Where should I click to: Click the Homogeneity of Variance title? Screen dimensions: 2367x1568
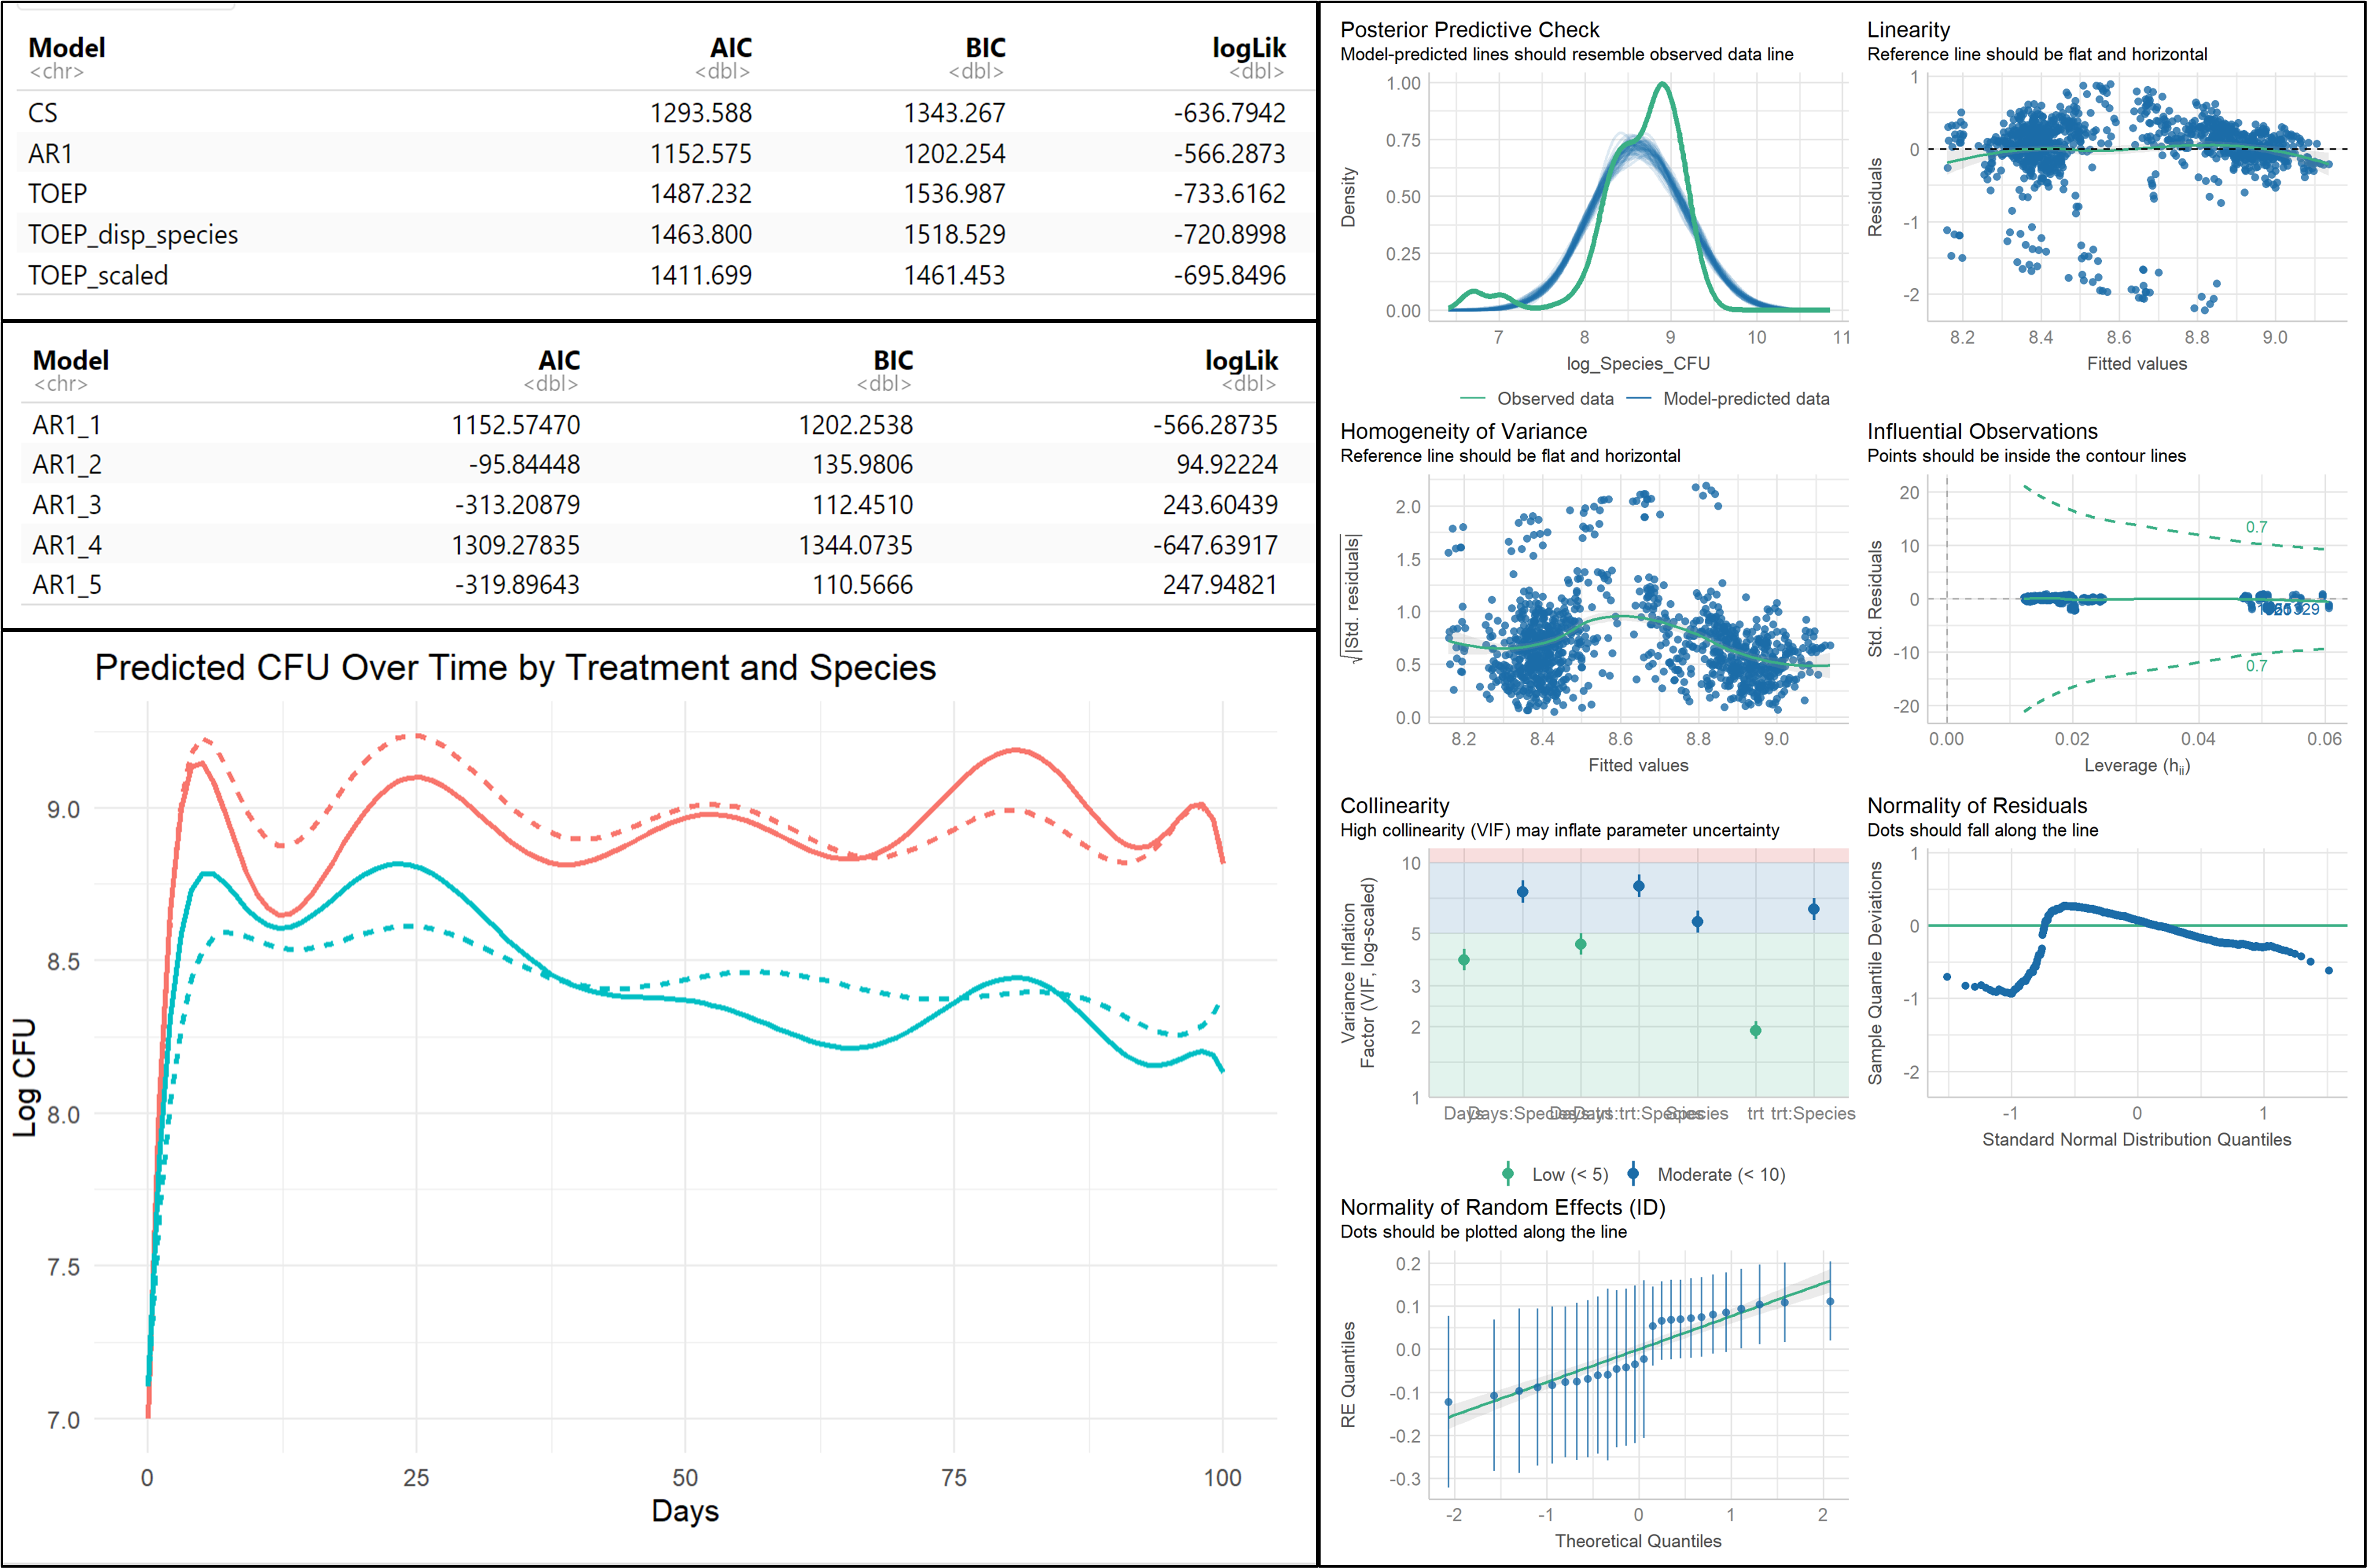coord(1463,432)
